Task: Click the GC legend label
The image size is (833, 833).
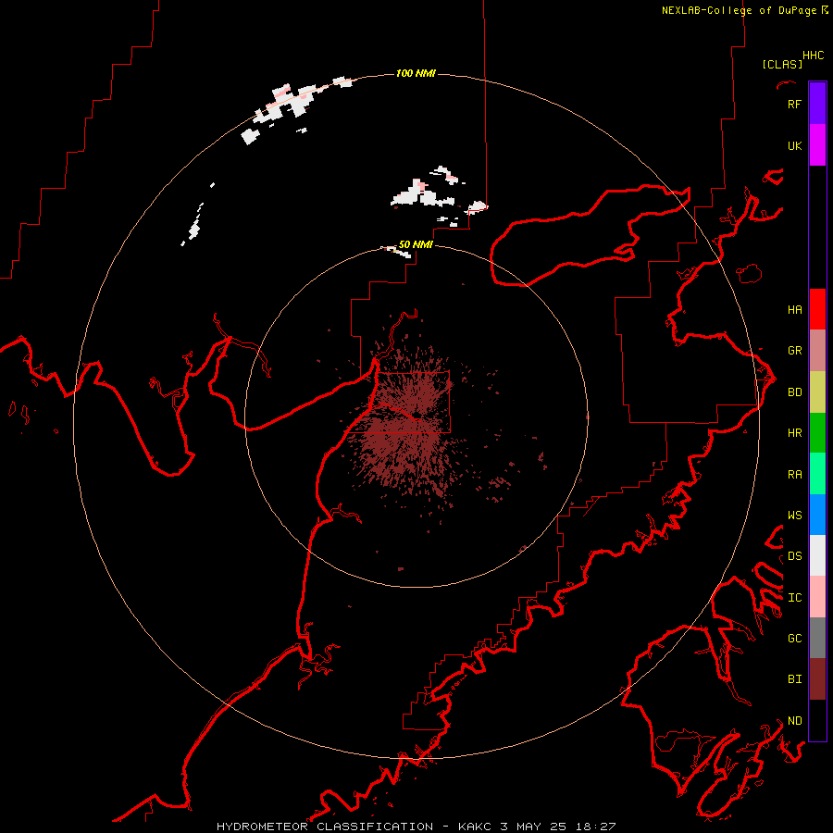Action: [794, 638]
